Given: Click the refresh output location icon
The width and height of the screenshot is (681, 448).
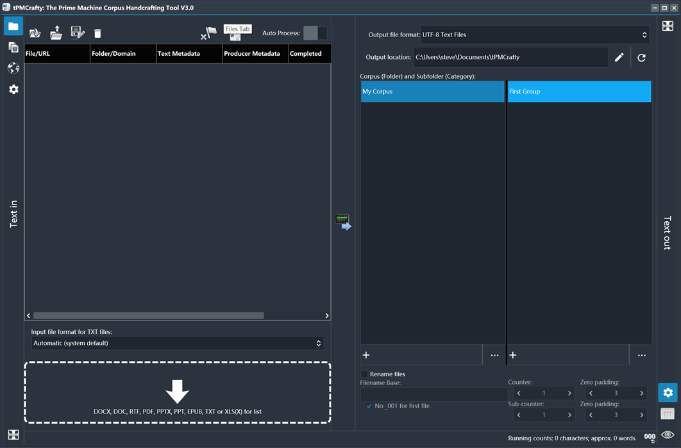Looking at the screenshot, I should pyautogui.click(x=641, y=57).
